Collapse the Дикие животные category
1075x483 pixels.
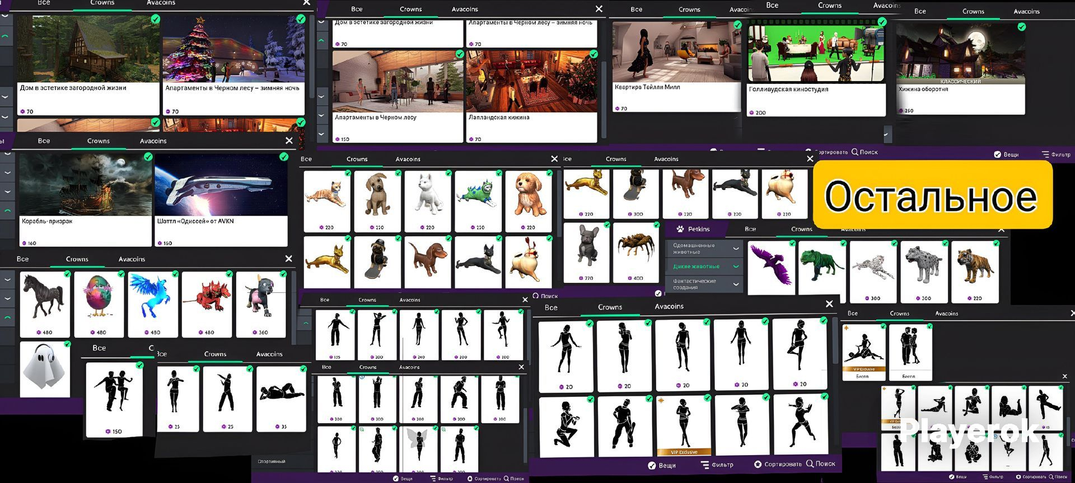(736, 266)
